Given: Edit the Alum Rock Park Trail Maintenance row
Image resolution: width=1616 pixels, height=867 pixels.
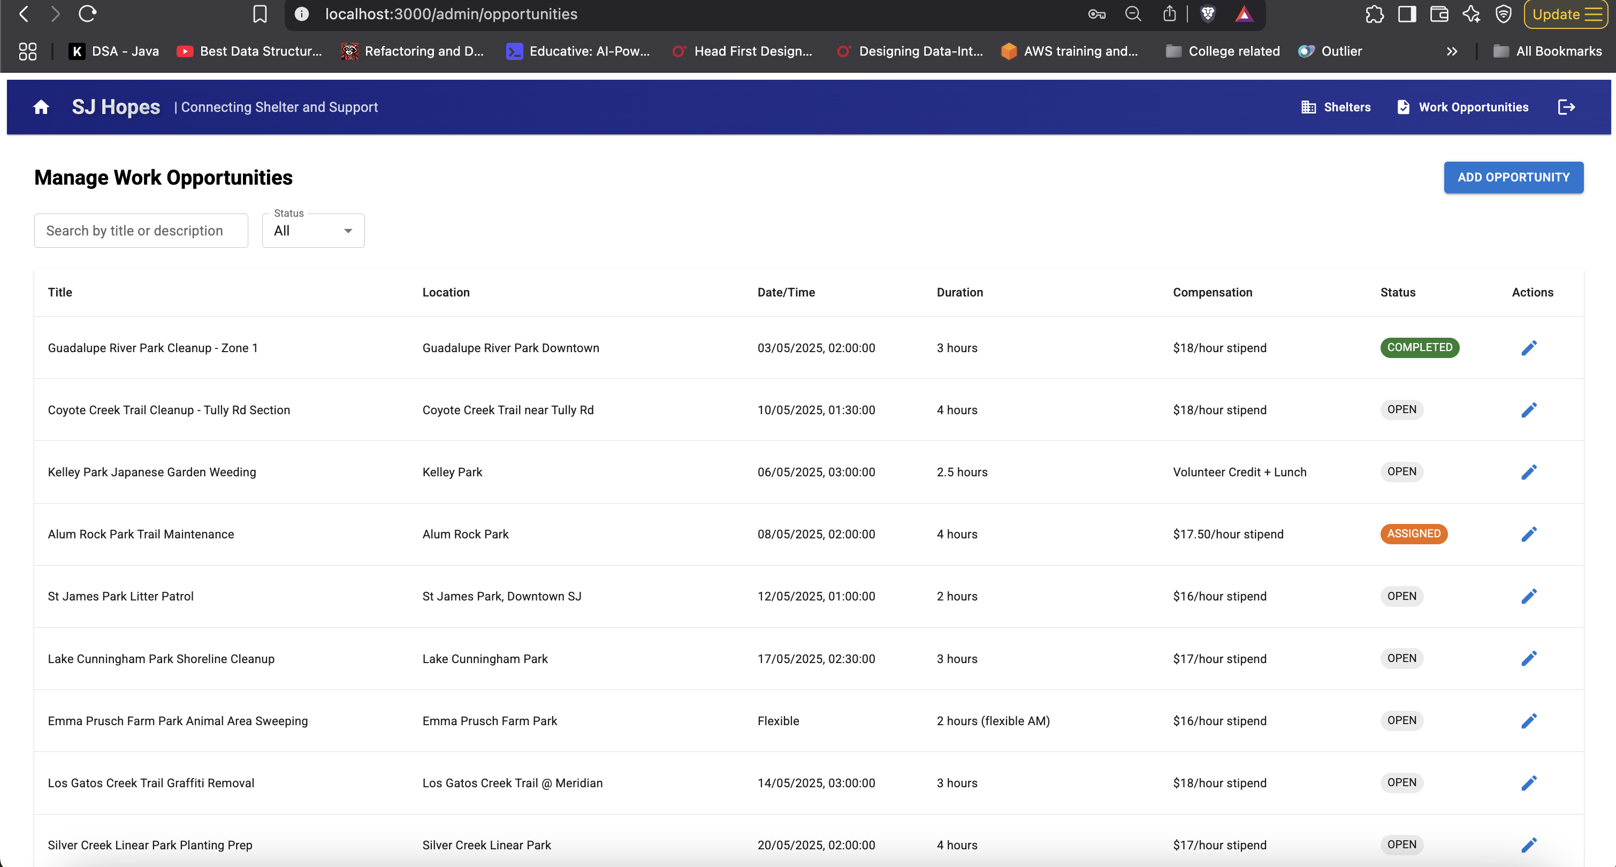Looking at the screenshot, I should point(1529,535).
